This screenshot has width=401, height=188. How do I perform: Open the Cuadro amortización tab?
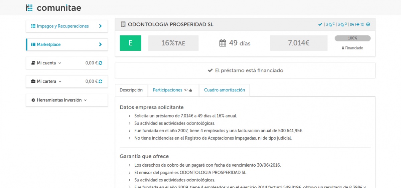[224, 90]
